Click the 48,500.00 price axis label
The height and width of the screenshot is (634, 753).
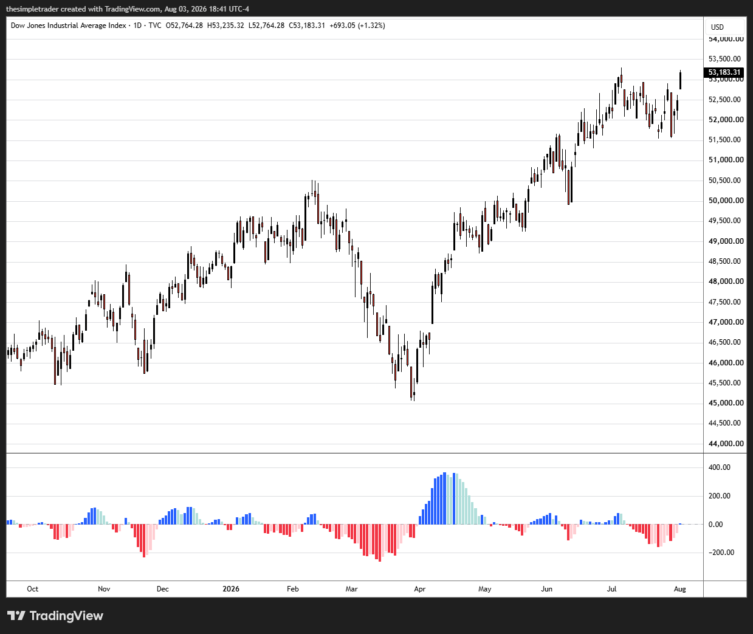(x=724, y=261)
